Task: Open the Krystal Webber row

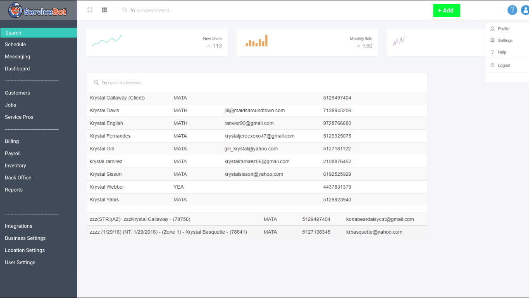Action: pyautogui.click(x=257, y=187)
